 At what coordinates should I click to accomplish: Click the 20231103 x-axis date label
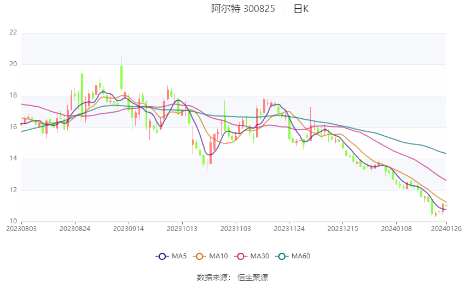pyautogui.click(x=235, y=229)
